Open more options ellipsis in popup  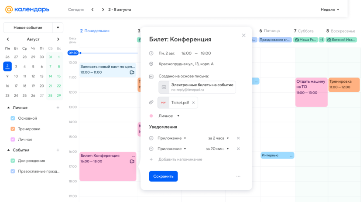tap(238, 176)
